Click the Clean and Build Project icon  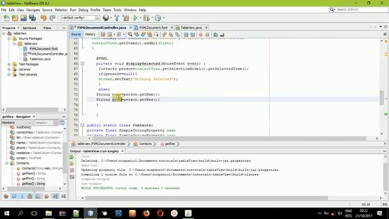[x=126, y=18]
